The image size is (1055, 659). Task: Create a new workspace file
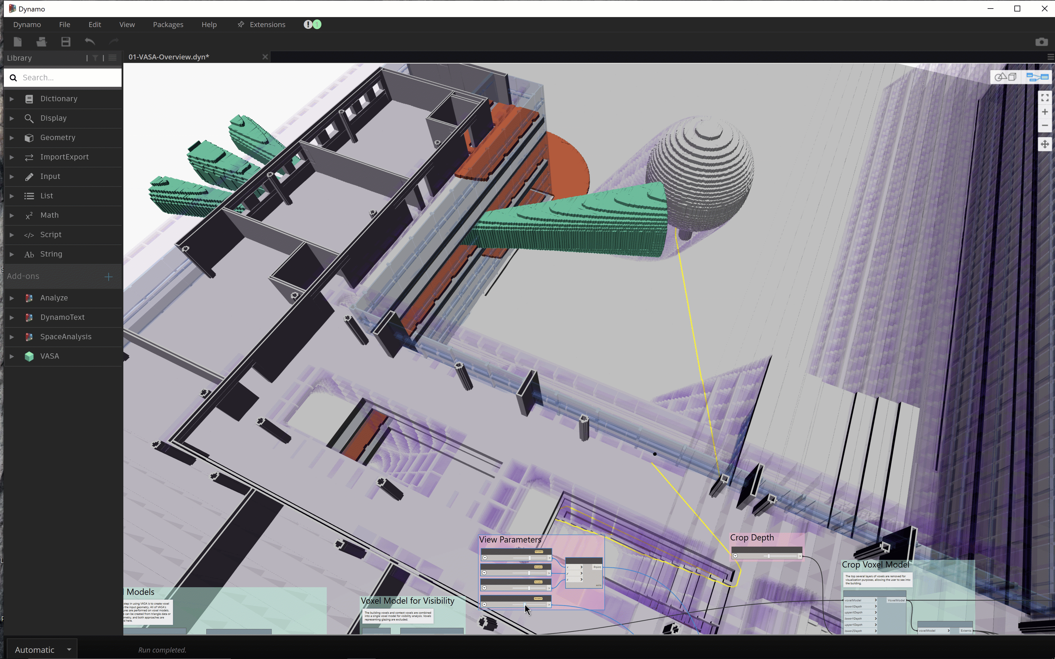17,41
